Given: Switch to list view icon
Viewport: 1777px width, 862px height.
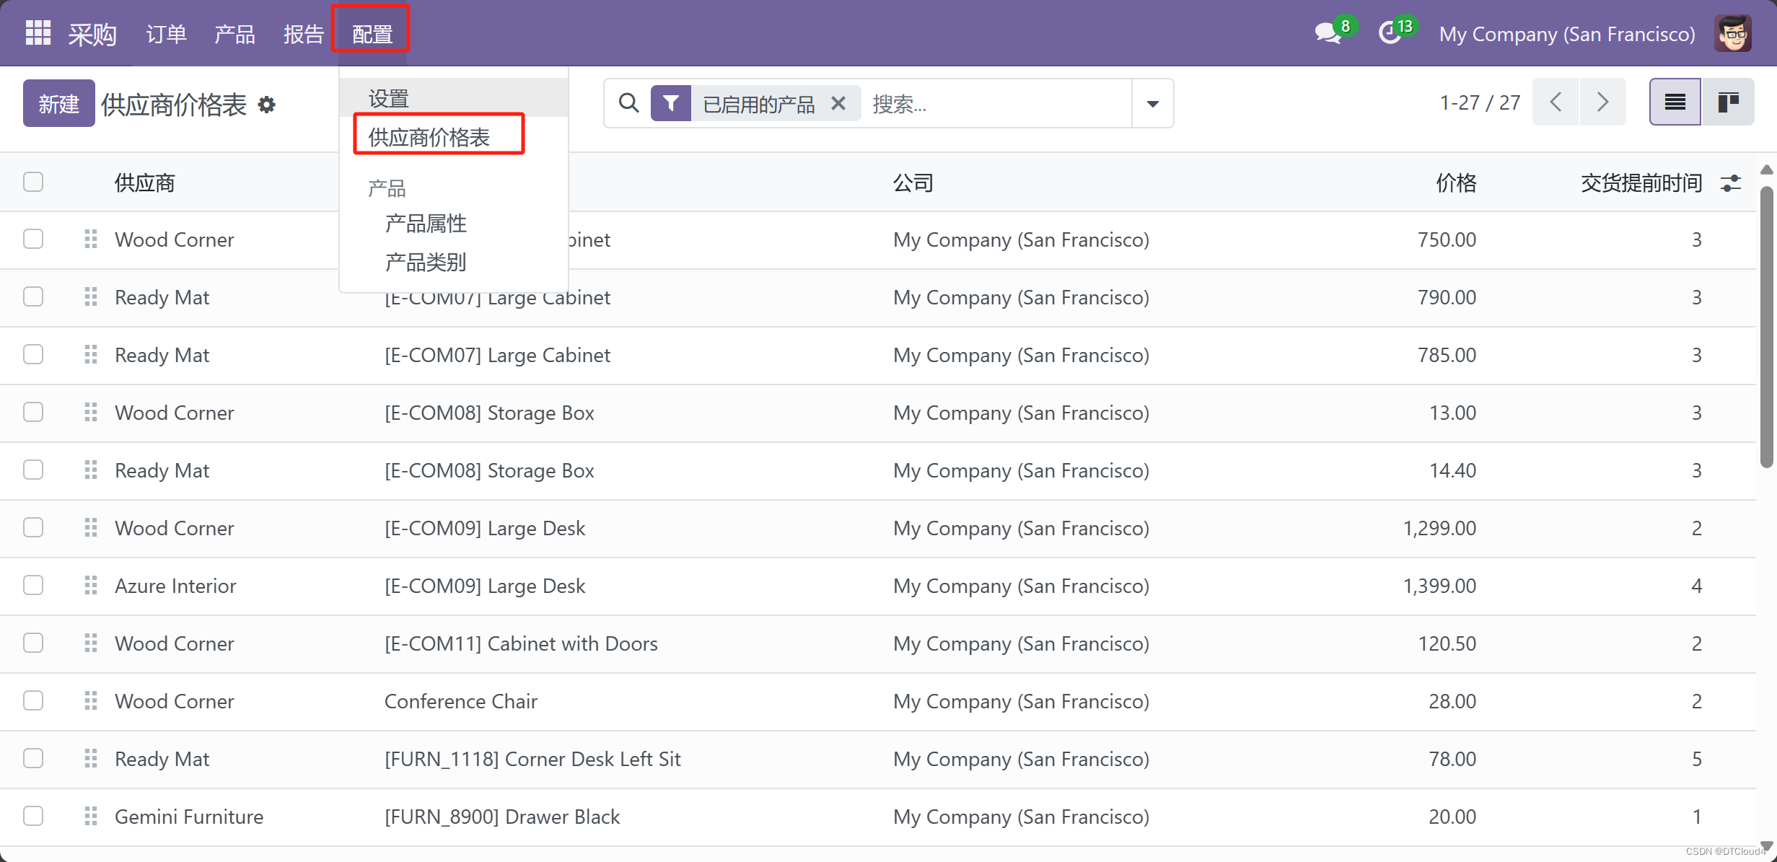Looking at the screenshot, I should [1675, 102].
